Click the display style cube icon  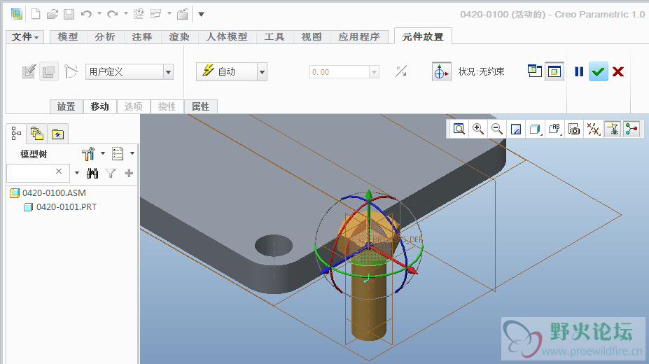535,129
